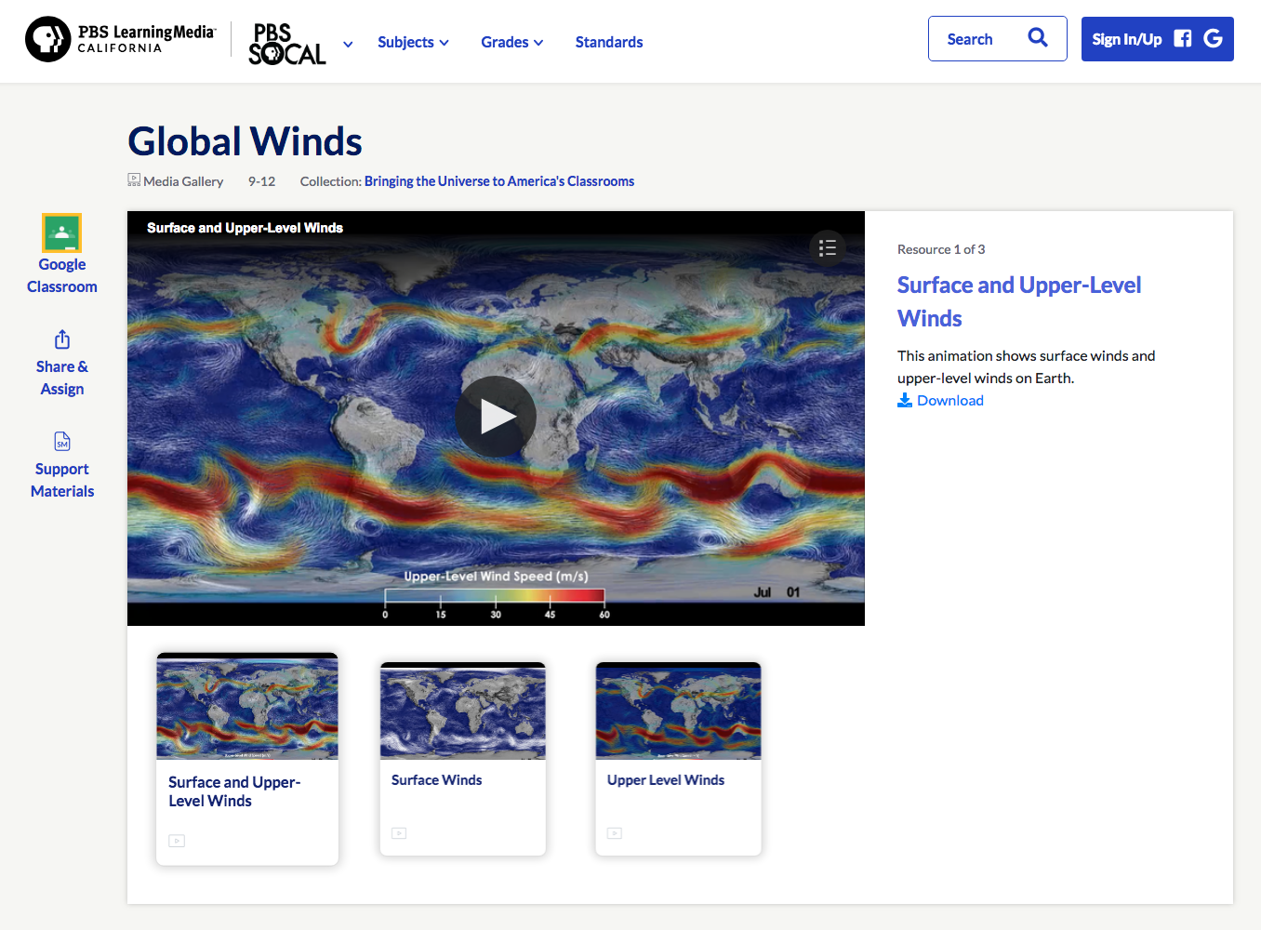Expand the Grades dropdown
Viewport: 1261px width, 930px height.
[x=511, y=42]
